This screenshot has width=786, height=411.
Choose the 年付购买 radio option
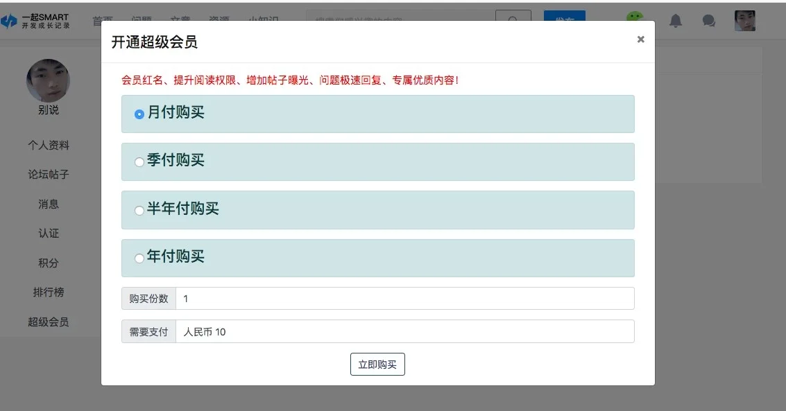coord(139,258)
